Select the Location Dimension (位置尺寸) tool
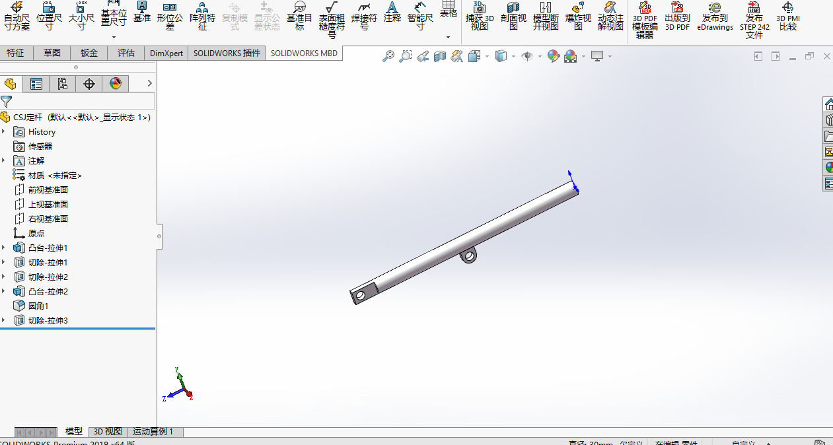The width and height of the screenshot is (833, 445). 49,17
